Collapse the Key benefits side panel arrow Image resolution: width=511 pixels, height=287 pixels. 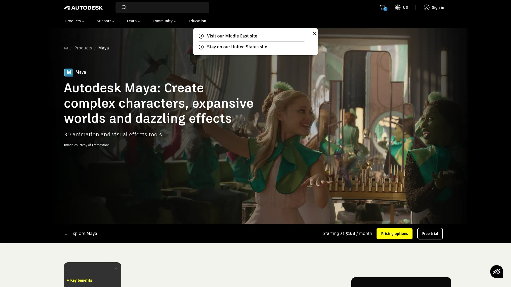pyautogui.click(x=116, y=268)
